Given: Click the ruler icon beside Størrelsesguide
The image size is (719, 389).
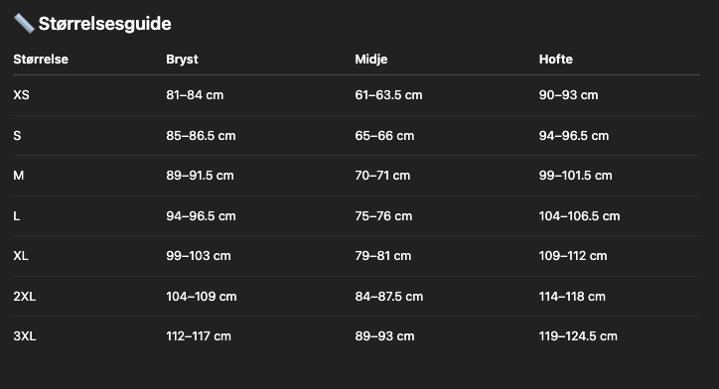Looking at the screenshot, I should (24, 24).
